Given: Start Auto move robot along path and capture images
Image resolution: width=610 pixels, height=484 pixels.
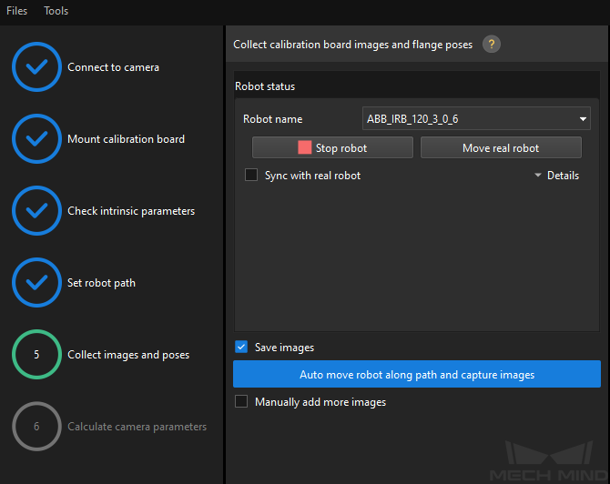Looking at the screenshot, I should pyautogui.click(x=417, y=374).
